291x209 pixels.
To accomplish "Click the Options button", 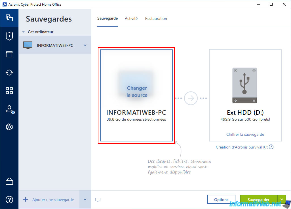I will 221,200.
